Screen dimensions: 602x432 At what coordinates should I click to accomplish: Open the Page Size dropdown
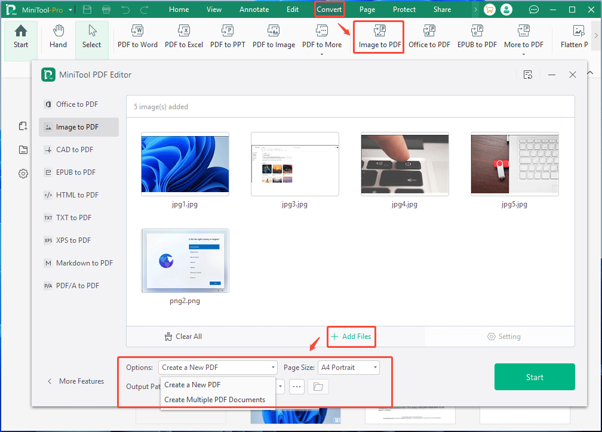click(349, 367)
